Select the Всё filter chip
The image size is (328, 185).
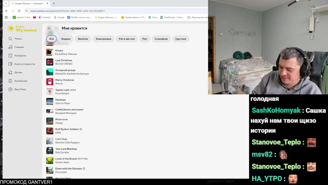[52, 39]
